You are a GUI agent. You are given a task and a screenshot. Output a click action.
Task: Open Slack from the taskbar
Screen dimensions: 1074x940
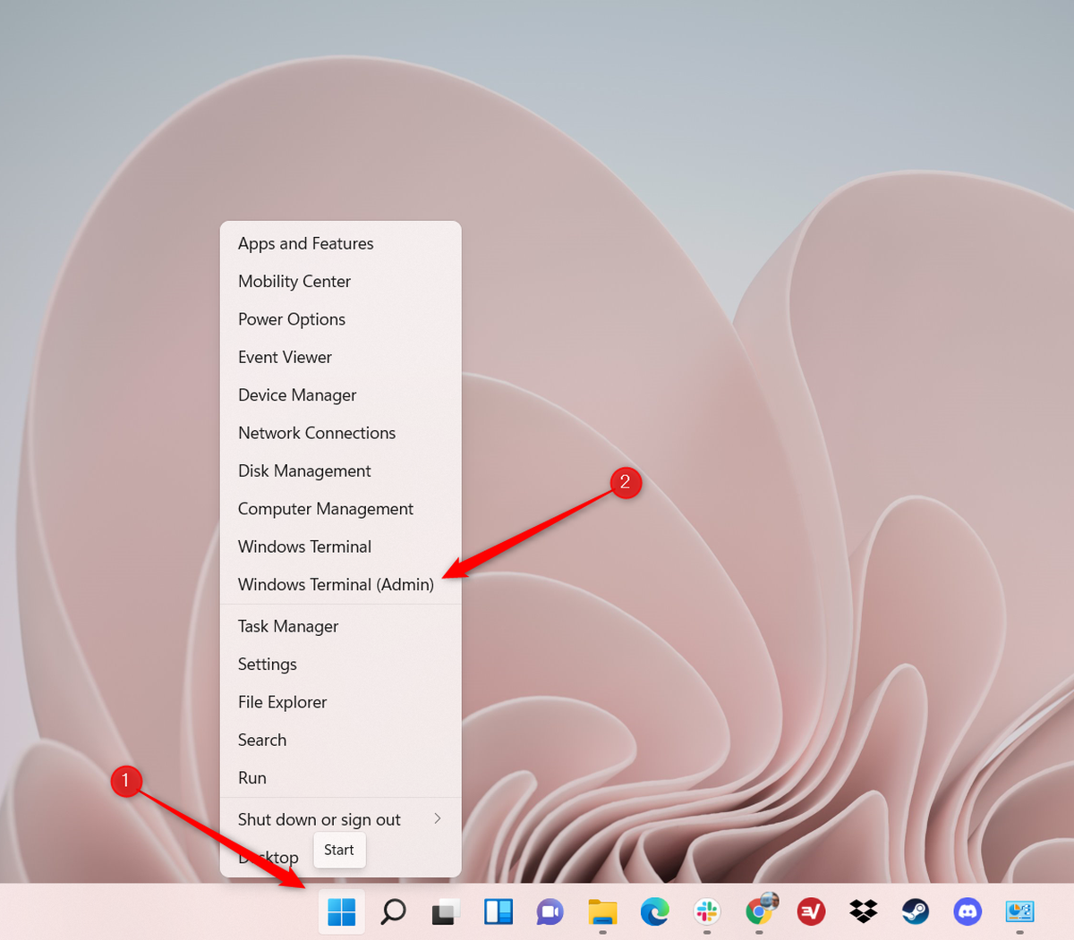coord(707,912)
